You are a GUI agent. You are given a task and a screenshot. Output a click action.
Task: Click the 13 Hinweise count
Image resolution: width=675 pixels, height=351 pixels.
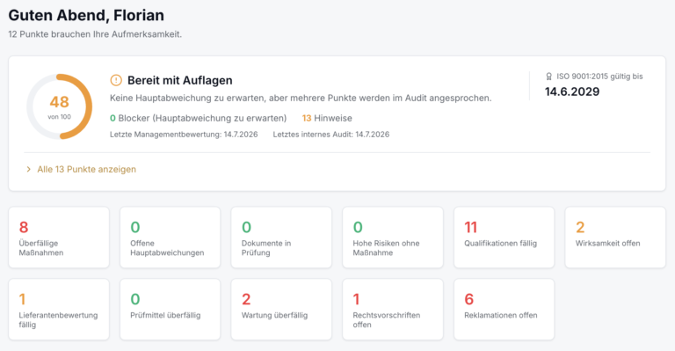pyautogui.click(x=327, y=118)
